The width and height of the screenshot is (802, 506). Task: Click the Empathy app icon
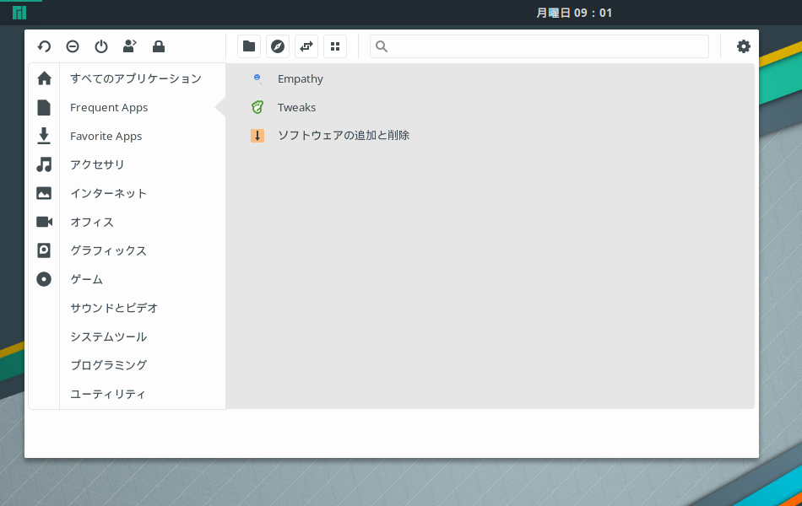click(x=257, y=78)
